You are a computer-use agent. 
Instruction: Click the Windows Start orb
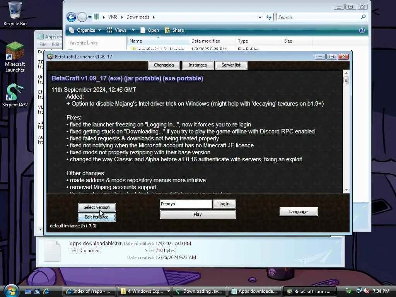(10, 291)
